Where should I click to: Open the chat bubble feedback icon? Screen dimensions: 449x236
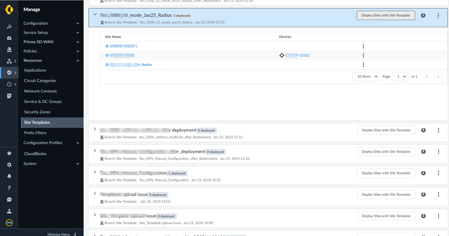tap(9, 199)
